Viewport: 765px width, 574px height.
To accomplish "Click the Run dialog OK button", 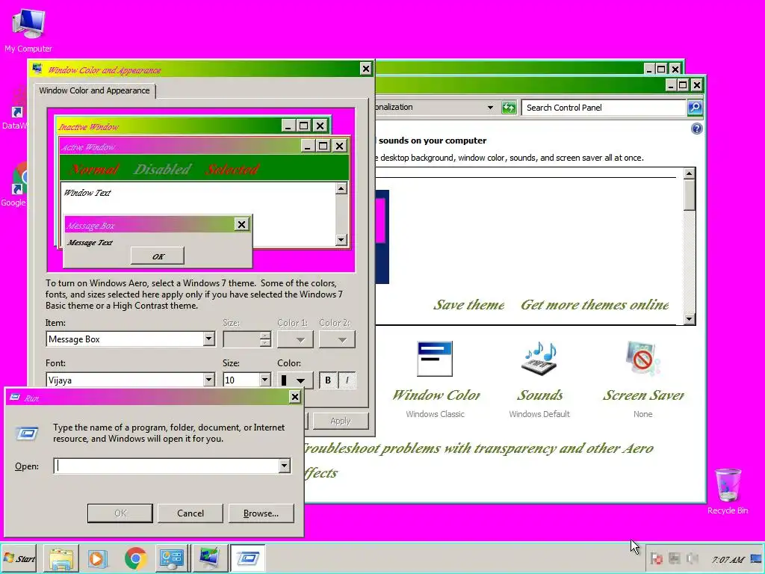I will [120, 513].
